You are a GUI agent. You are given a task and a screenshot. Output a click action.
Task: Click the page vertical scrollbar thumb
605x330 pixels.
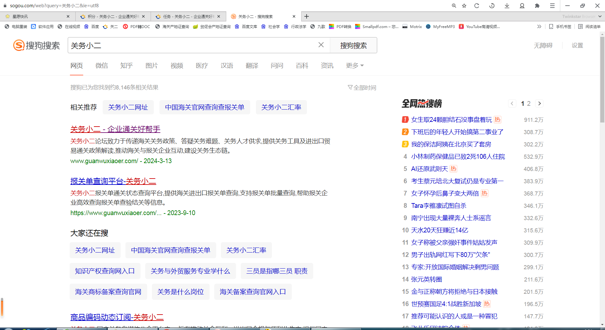[602, 79]
